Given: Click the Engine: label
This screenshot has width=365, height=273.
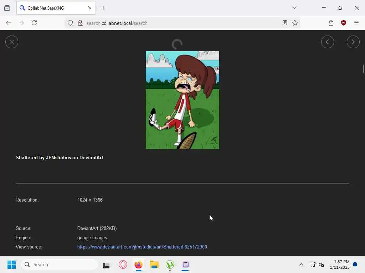Looking at the screenshot, I should [x=23, y=238].
